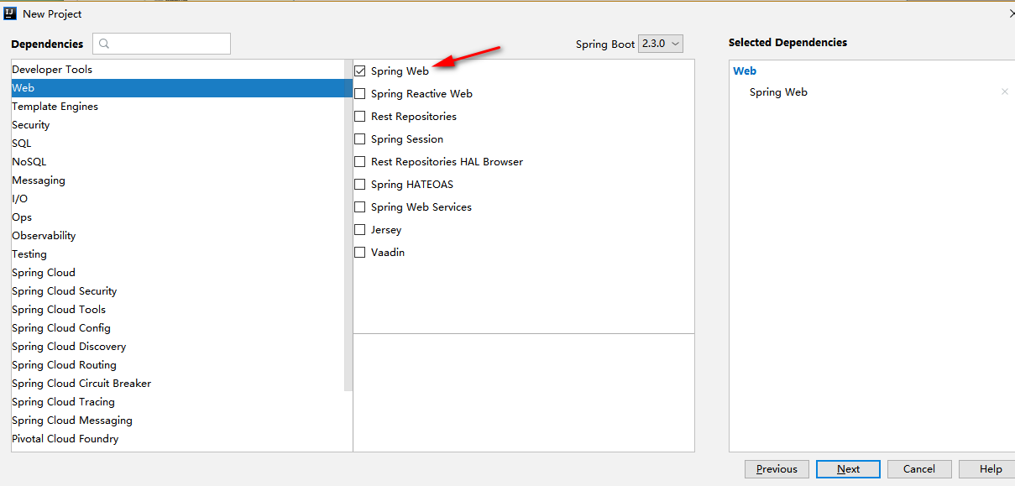Toggle the Vaadin checkbox
Image resolution: width=1015 pixels, height=486 pixels.
360,253
